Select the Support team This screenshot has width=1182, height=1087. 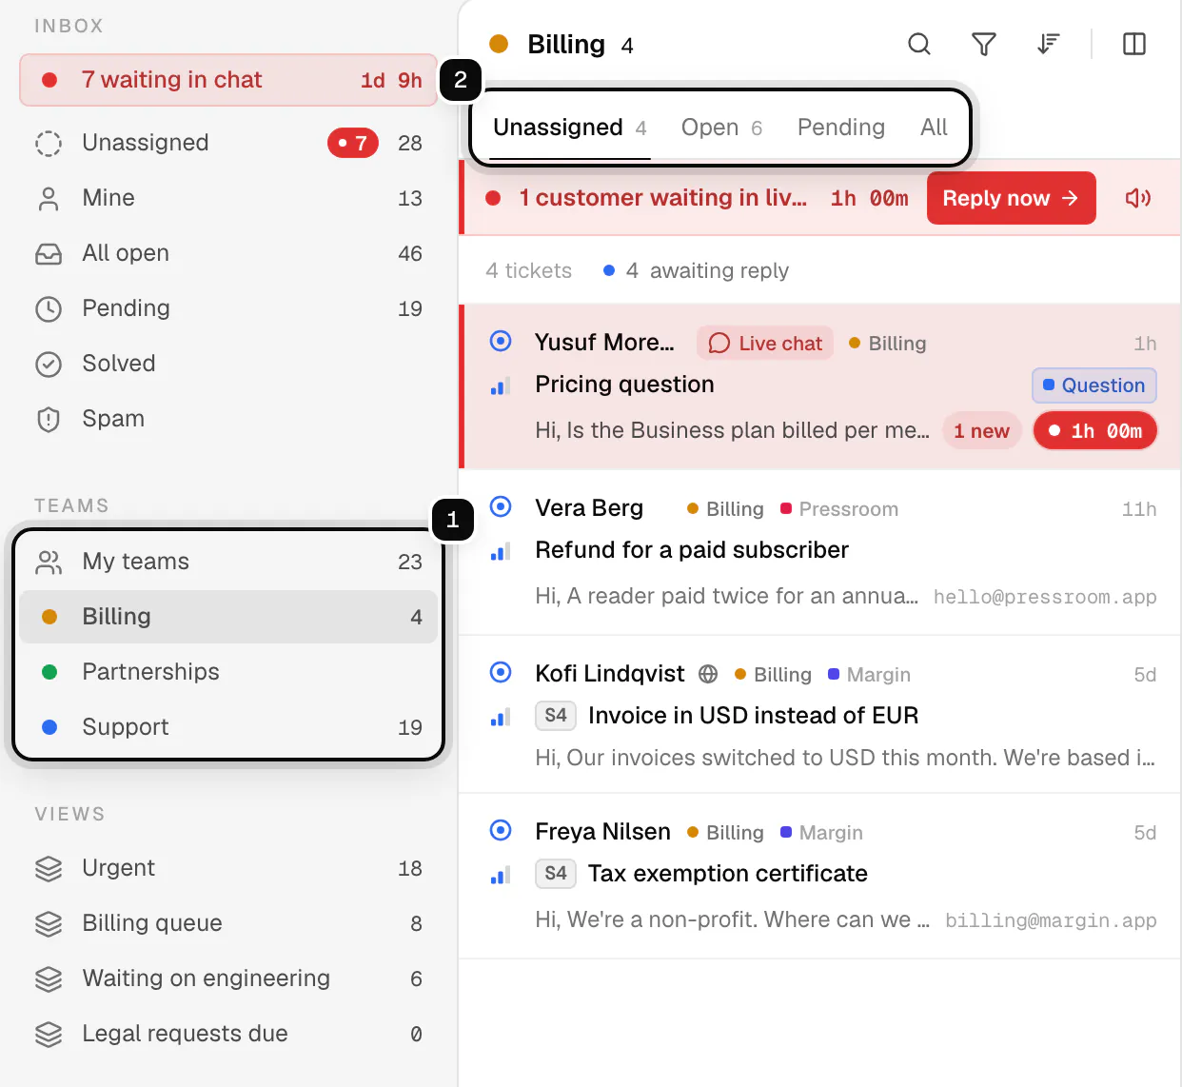[228, 727]
